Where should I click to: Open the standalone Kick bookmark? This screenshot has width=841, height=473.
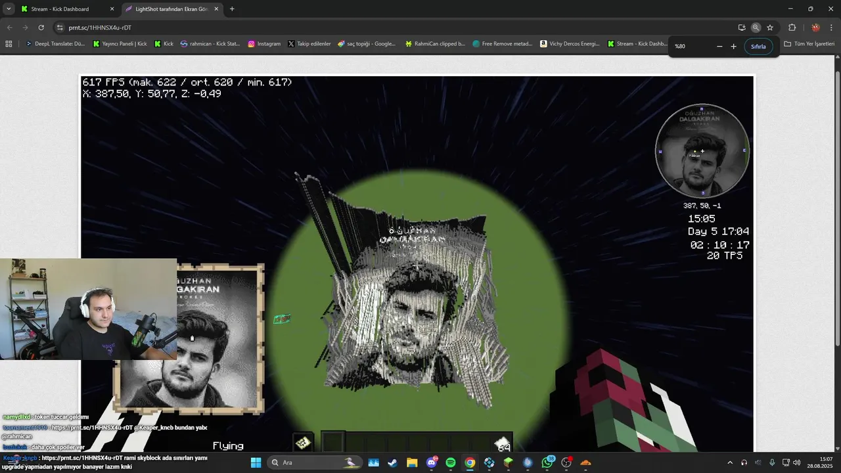point(164,44)
